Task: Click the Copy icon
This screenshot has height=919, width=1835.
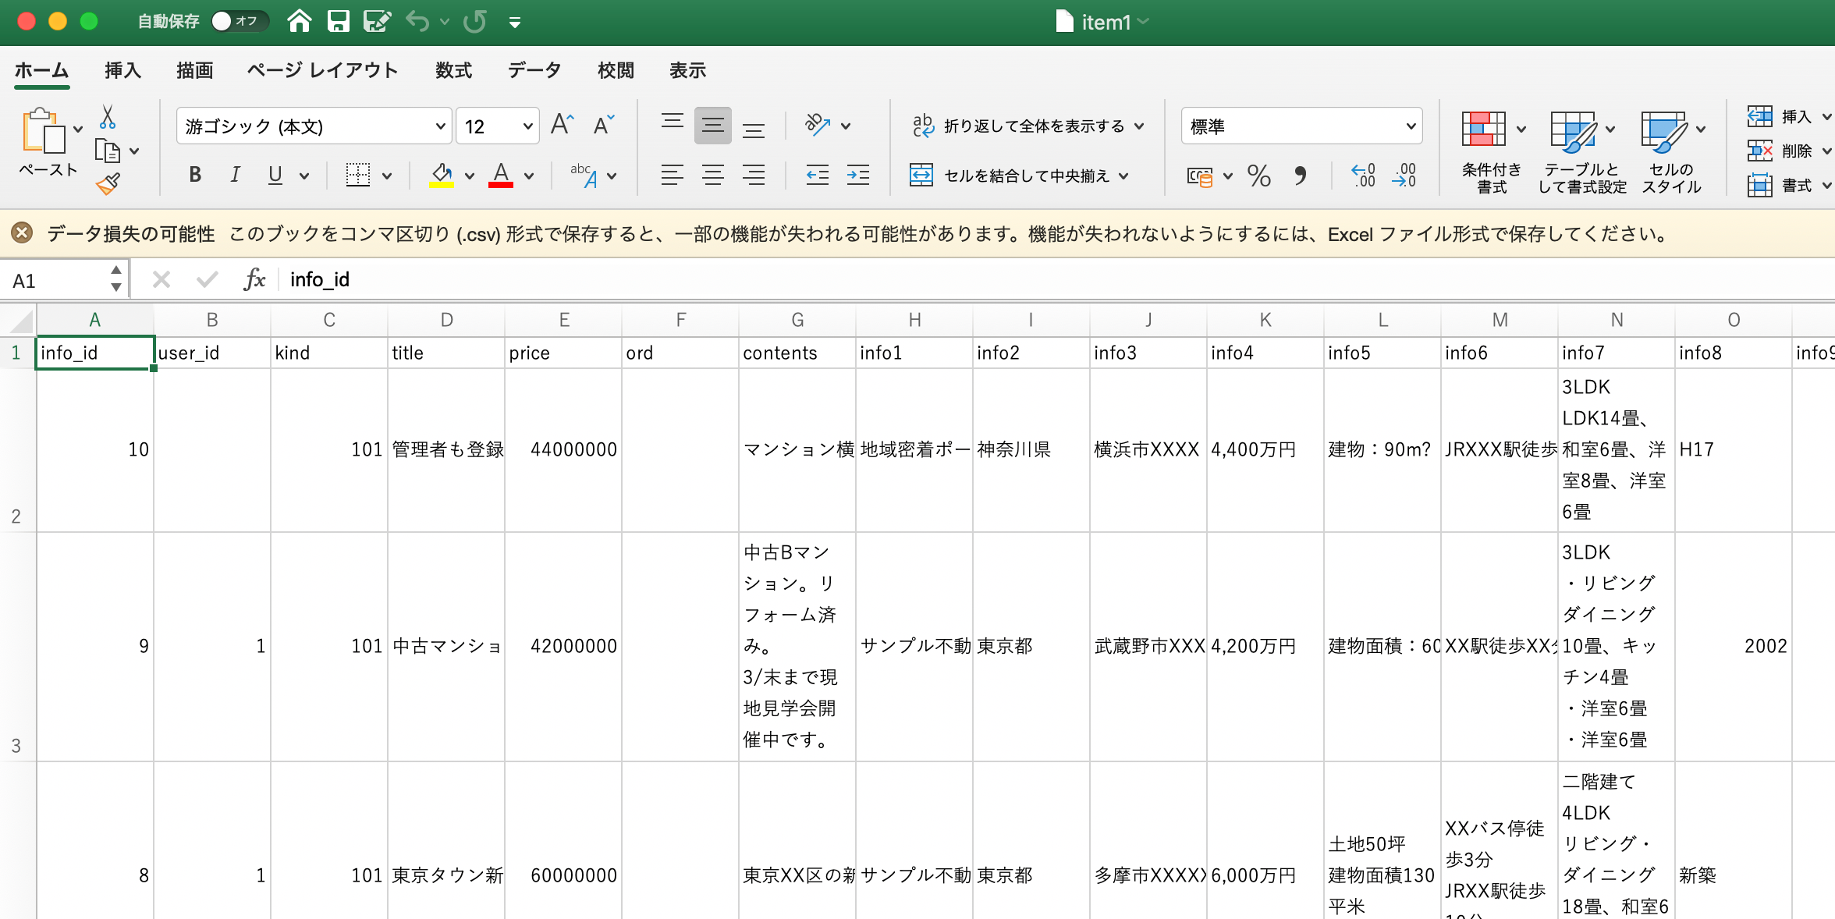Action: [x=107, y=151]
